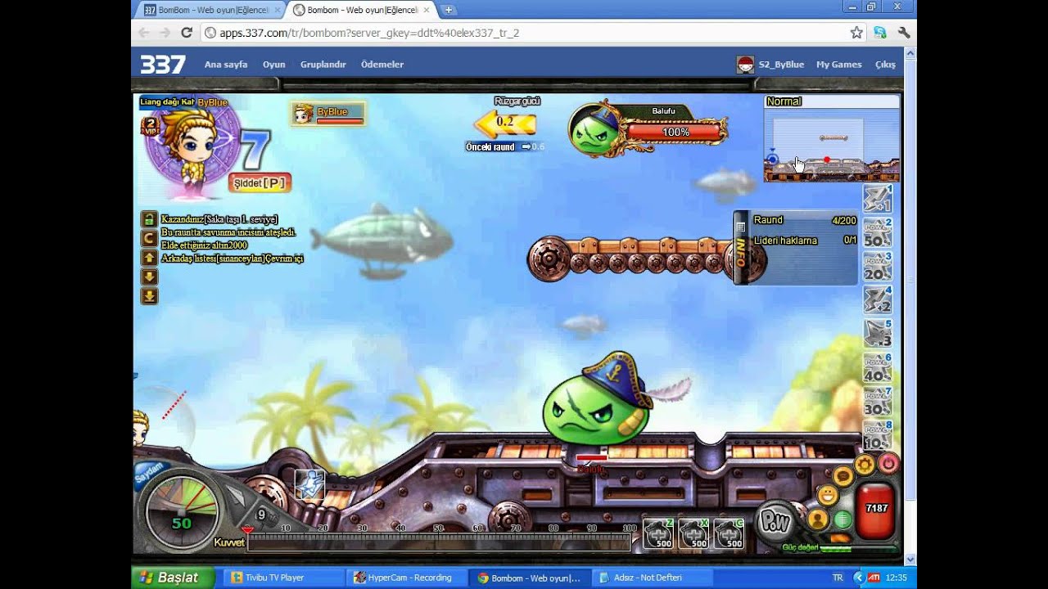Switch to HyperCam - Recording in taskbar
Screen dimensions: 1048x589
(406, 578)
